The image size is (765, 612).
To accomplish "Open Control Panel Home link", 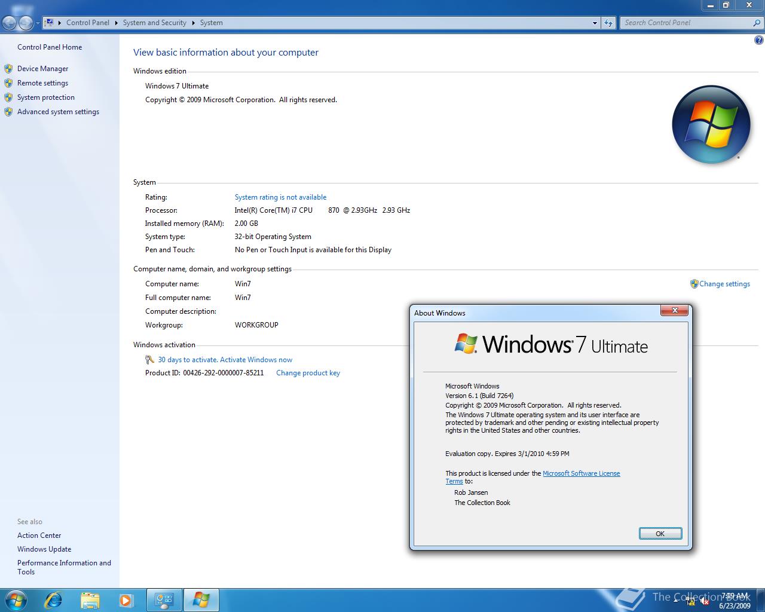I will (x=50, y=47).
